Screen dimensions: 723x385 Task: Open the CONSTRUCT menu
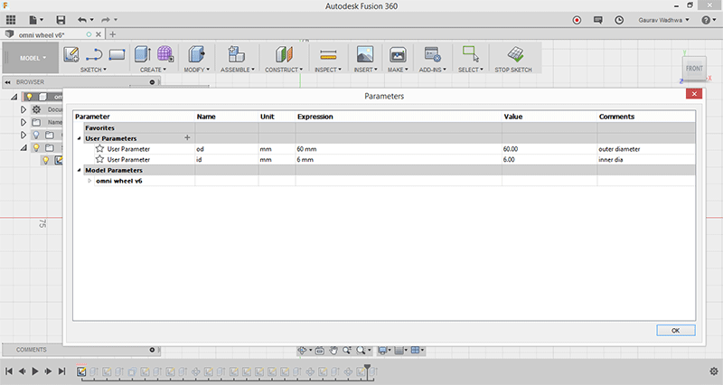[284, 70]
